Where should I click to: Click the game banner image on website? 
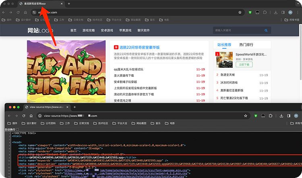point(66,71)
